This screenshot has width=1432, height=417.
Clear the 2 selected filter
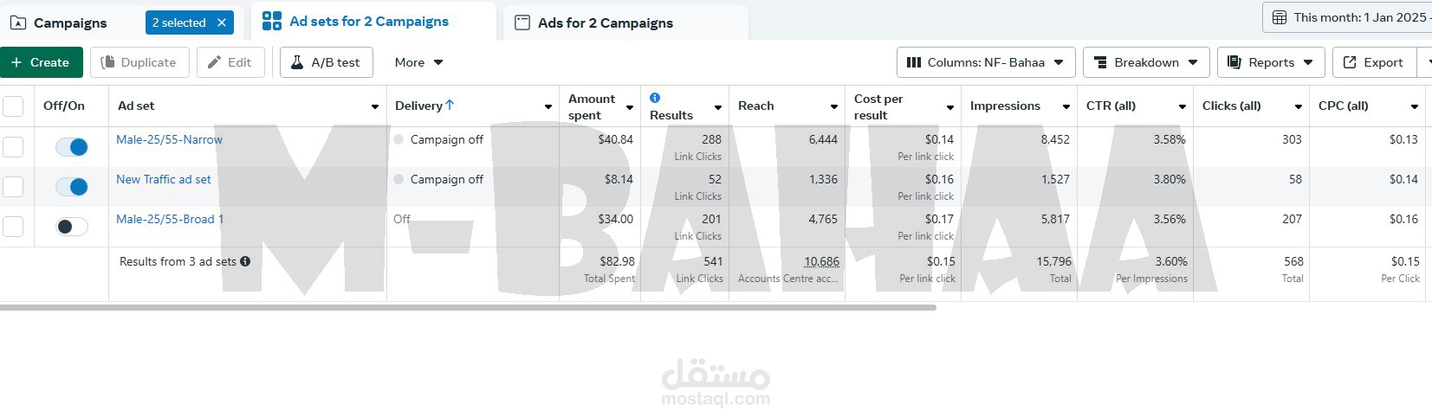click(x=222, y=22)
